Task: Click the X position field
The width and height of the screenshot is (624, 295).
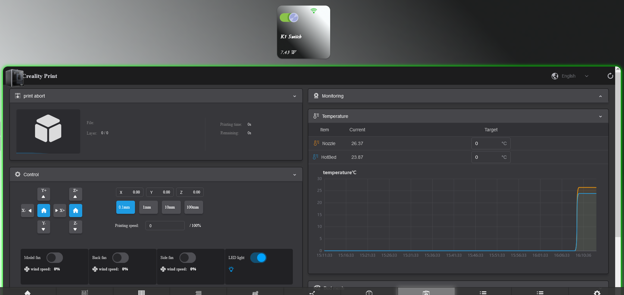Action: click(130, 192)
